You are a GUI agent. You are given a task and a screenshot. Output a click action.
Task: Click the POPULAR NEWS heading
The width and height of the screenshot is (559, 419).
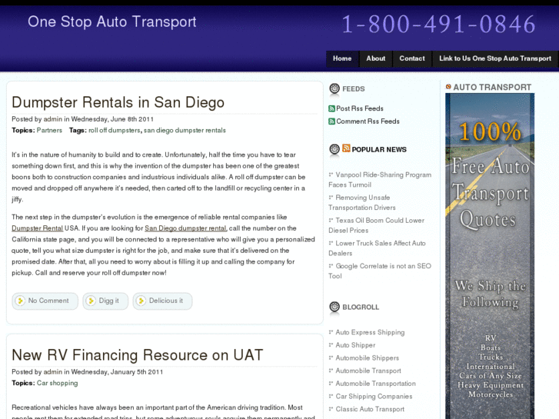click(x=379, y=150)
